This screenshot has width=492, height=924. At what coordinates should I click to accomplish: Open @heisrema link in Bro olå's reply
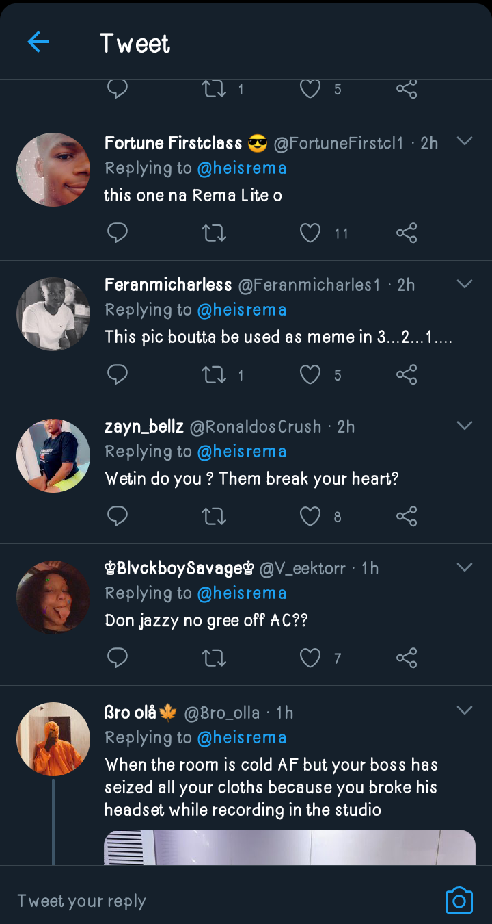[242, 738]
